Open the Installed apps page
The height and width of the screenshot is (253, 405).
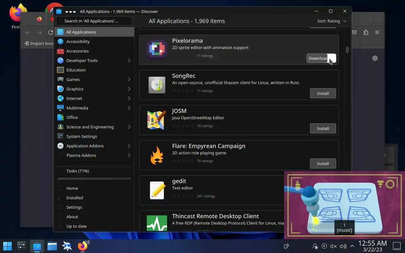[94, 198]
